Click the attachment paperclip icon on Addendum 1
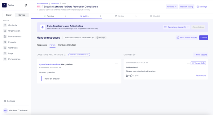Screen dimensions: 213x115 136,76
